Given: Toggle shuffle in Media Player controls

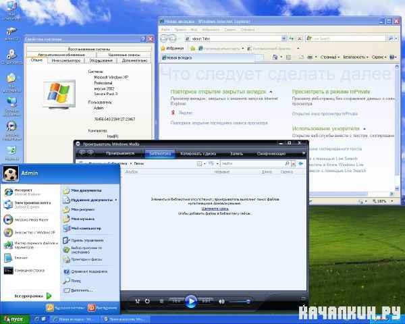Looking at the screenshot, I should (x=138, y=301).
